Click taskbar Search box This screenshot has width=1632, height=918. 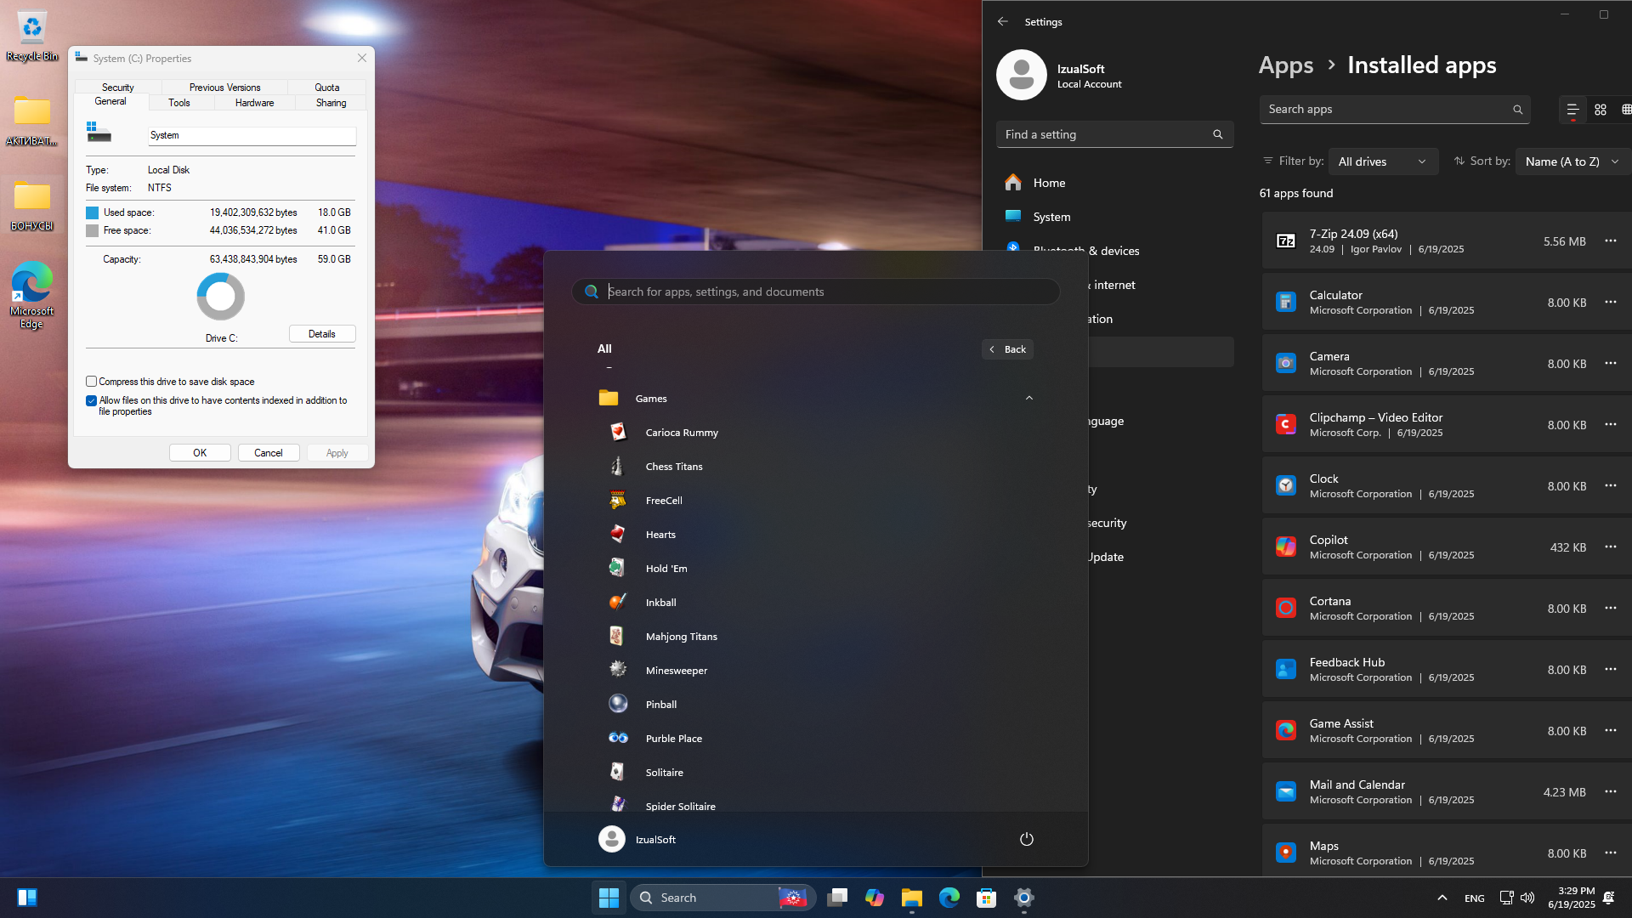723,898
